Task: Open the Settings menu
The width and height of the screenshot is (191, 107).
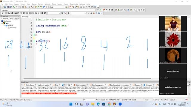Action: (82, 4)
